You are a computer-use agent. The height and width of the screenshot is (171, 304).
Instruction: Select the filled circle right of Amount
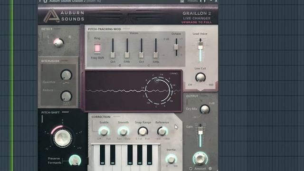coord(210,169)
